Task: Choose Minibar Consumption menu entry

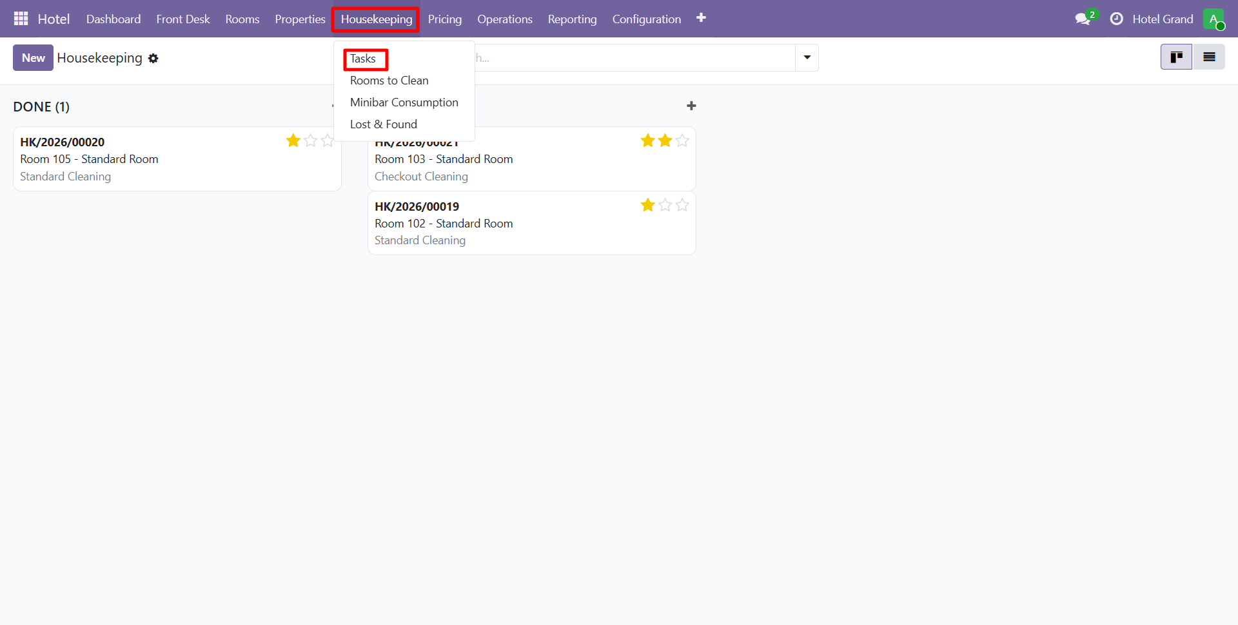Action: 404,102
